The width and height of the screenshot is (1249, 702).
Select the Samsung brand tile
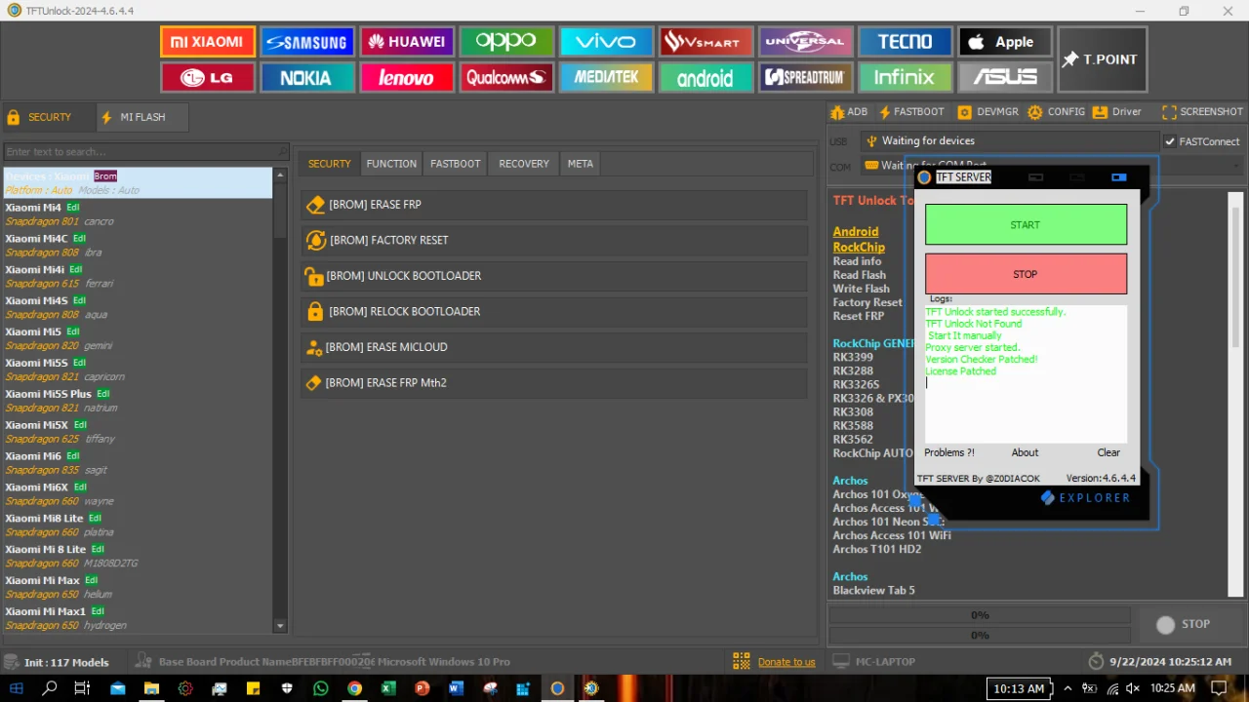click(307, 42)
